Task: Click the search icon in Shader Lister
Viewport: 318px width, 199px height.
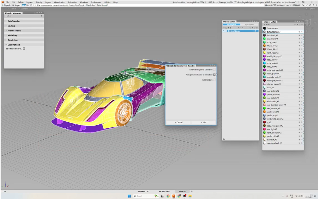Action: 295,25
